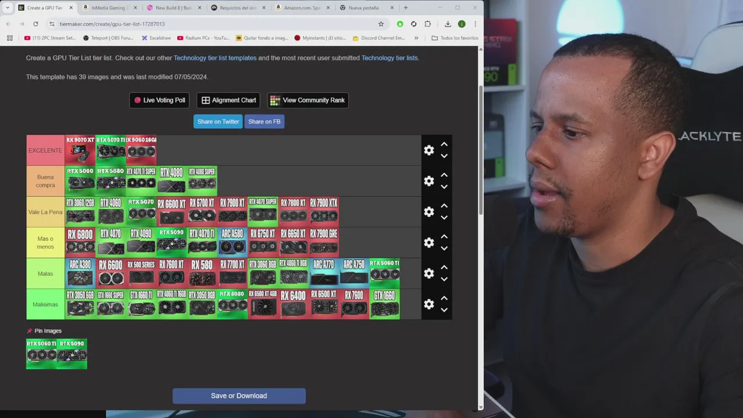Click the Live Voting Poll button
Viewport: 743px width, 418px height.
[160, 100]
